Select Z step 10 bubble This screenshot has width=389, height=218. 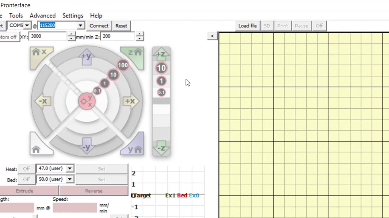point(161,68)
